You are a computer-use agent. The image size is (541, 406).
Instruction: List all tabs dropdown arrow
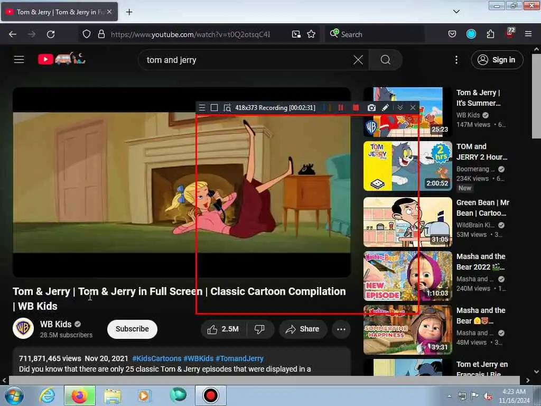point(456,12)
